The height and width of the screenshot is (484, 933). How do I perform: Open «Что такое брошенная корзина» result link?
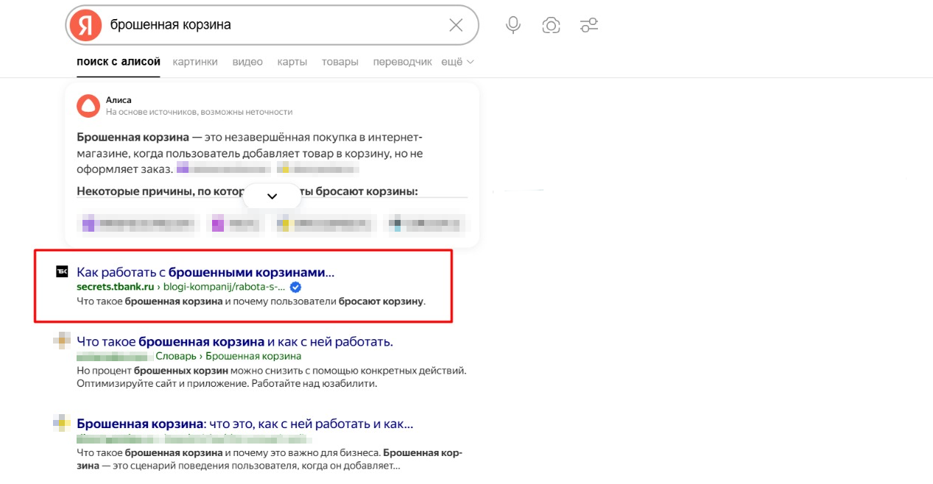pos(234,342)
